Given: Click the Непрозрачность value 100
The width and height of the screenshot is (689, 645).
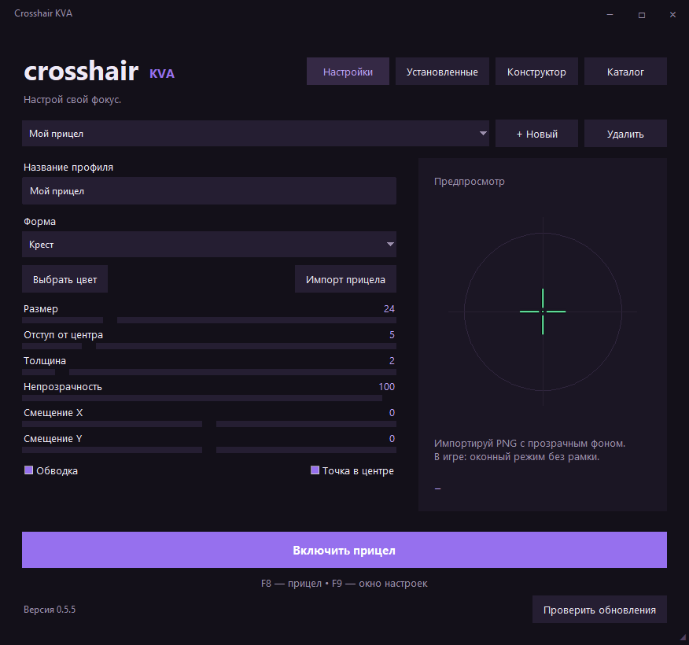Looking at the screenshot, I should coord(386,386).
